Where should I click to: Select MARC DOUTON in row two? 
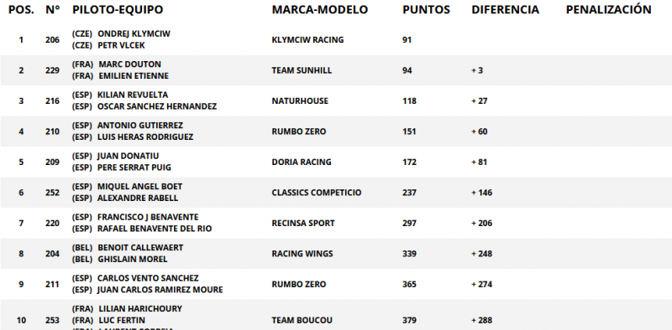pos(130,64)
